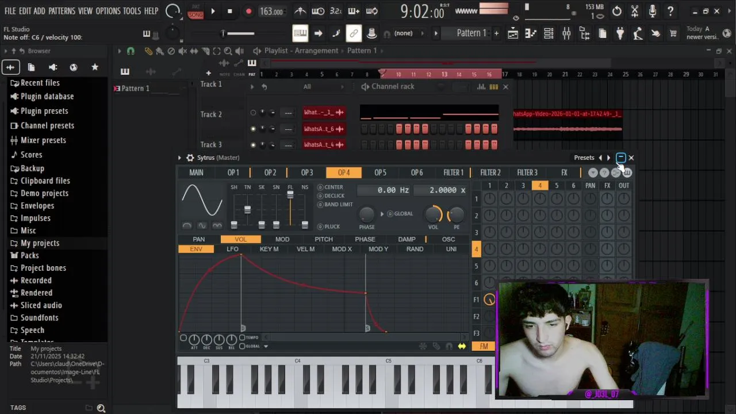Click the metronome icon
Viewport: 736px width, 414px height.
click(x=300, y=11)
